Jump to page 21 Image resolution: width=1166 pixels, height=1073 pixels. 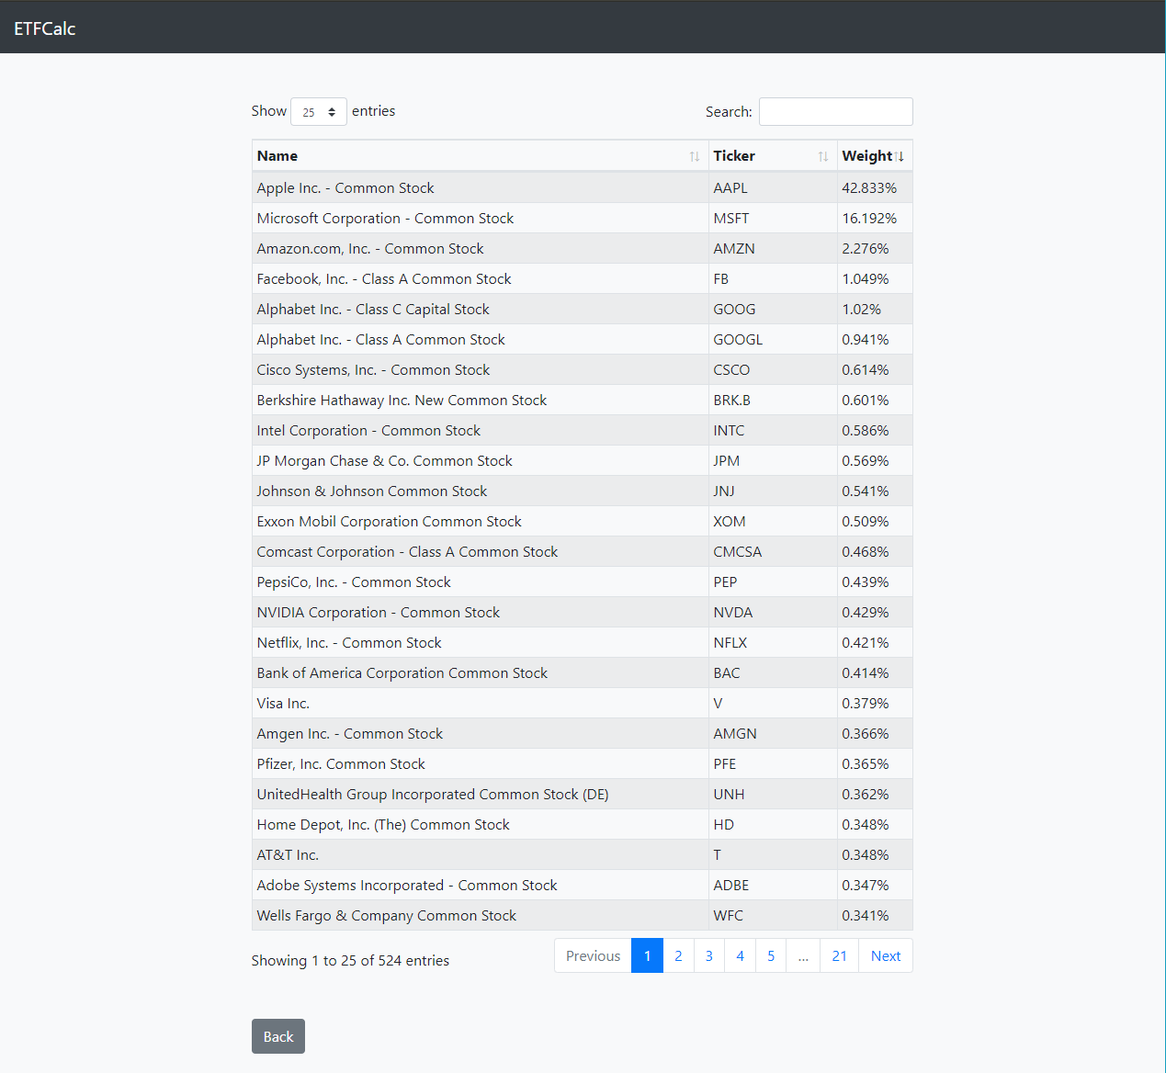click(x=839, y=955)
